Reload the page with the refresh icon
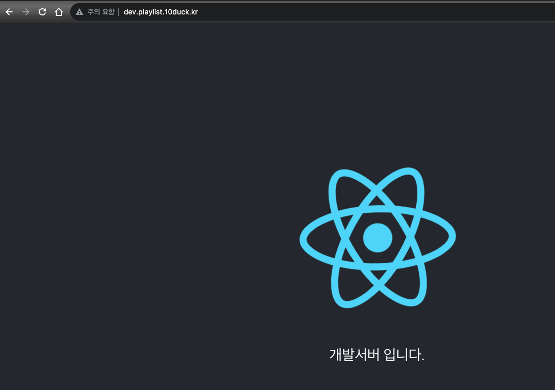Screen dimensions: 555x390 pyautogui.click(x=42, y=12)
